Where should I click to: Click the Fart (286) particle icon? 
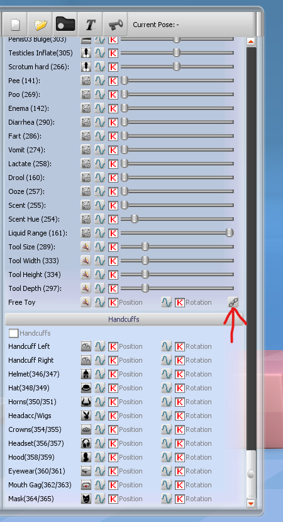click(86, 136)
